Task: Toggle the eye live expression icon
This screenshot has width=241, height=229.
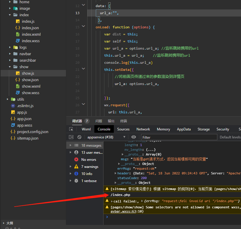Action: click(x=134, y=137)
